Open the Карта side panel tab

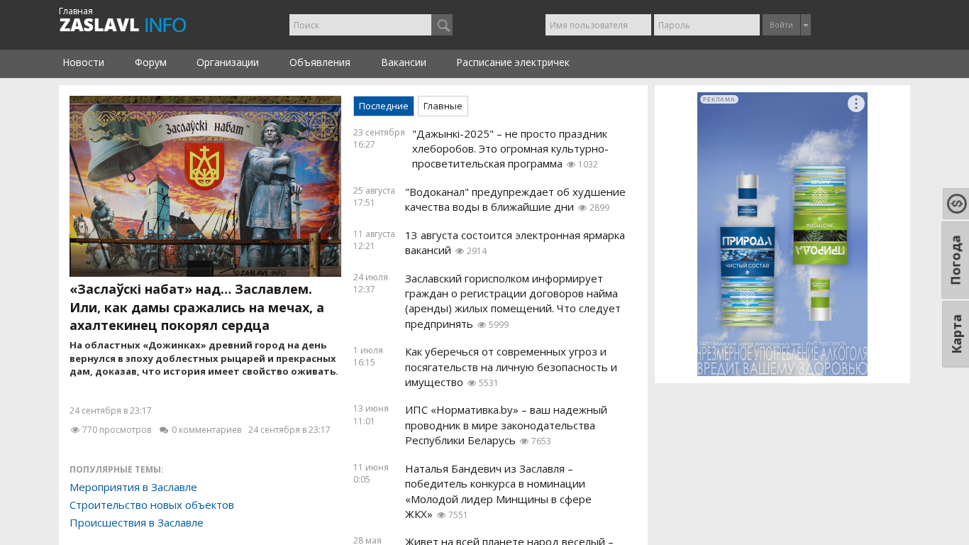click(956, 334)
